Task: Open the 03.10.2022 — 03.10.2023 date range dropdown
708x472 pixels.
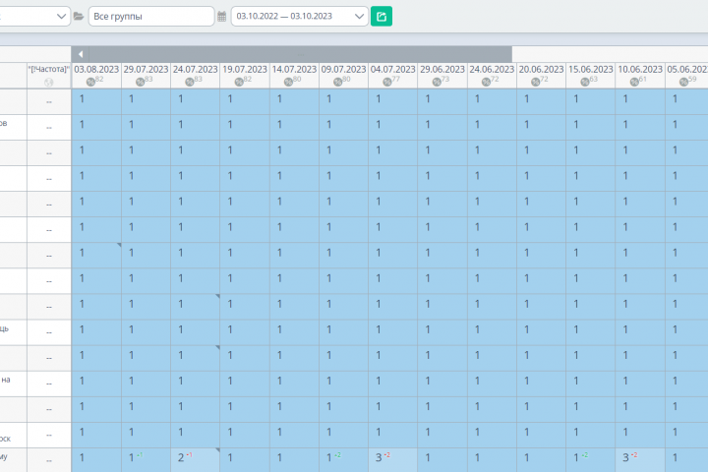Action: 300,17
